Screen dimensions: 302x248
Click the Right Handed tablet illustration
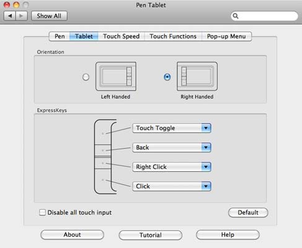[197, 76]
